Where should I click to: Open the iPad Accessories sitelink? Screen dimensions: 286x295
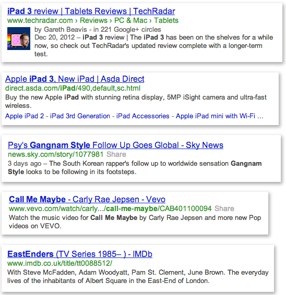[143, 116]
